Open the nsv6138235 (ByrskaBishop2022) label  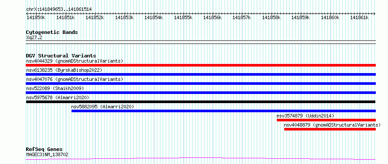coord(64,70)
